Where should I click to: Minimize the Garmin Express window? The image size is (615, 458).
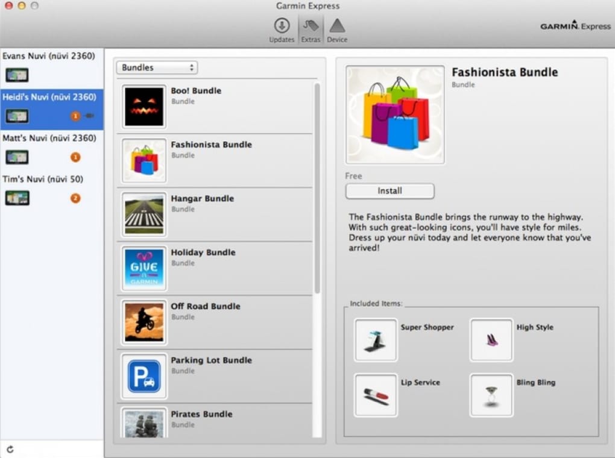[x=22, y=6]
